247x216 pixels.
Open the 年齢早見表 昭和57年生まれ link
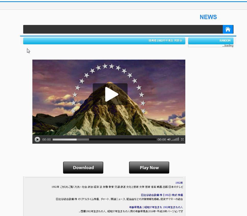pos(156,207)
